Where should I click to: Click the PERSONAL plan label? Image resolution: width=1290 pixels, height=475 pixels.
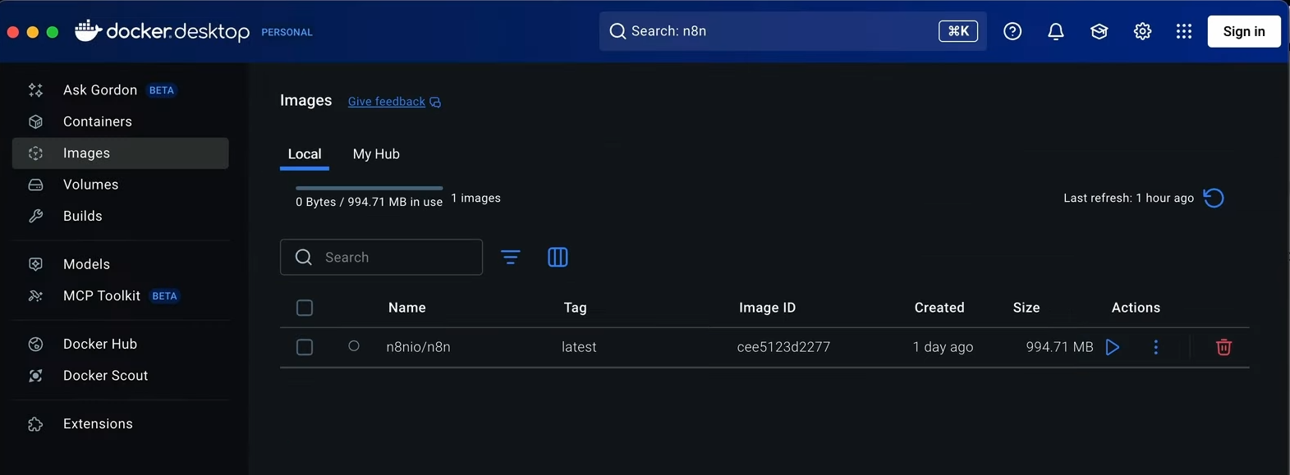click(287, 33)
